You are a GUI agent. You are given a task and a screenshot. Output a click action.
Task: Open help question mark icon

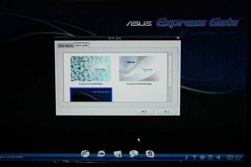click(x=195, y=157)
